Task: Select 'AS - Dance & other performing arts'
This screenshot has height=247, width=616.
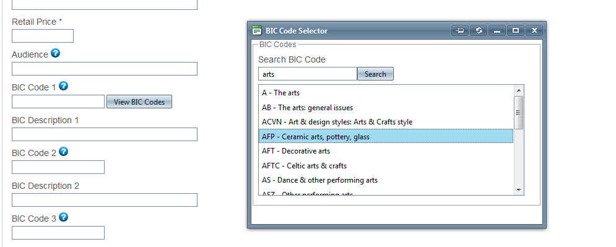Action: click(386, 180)
